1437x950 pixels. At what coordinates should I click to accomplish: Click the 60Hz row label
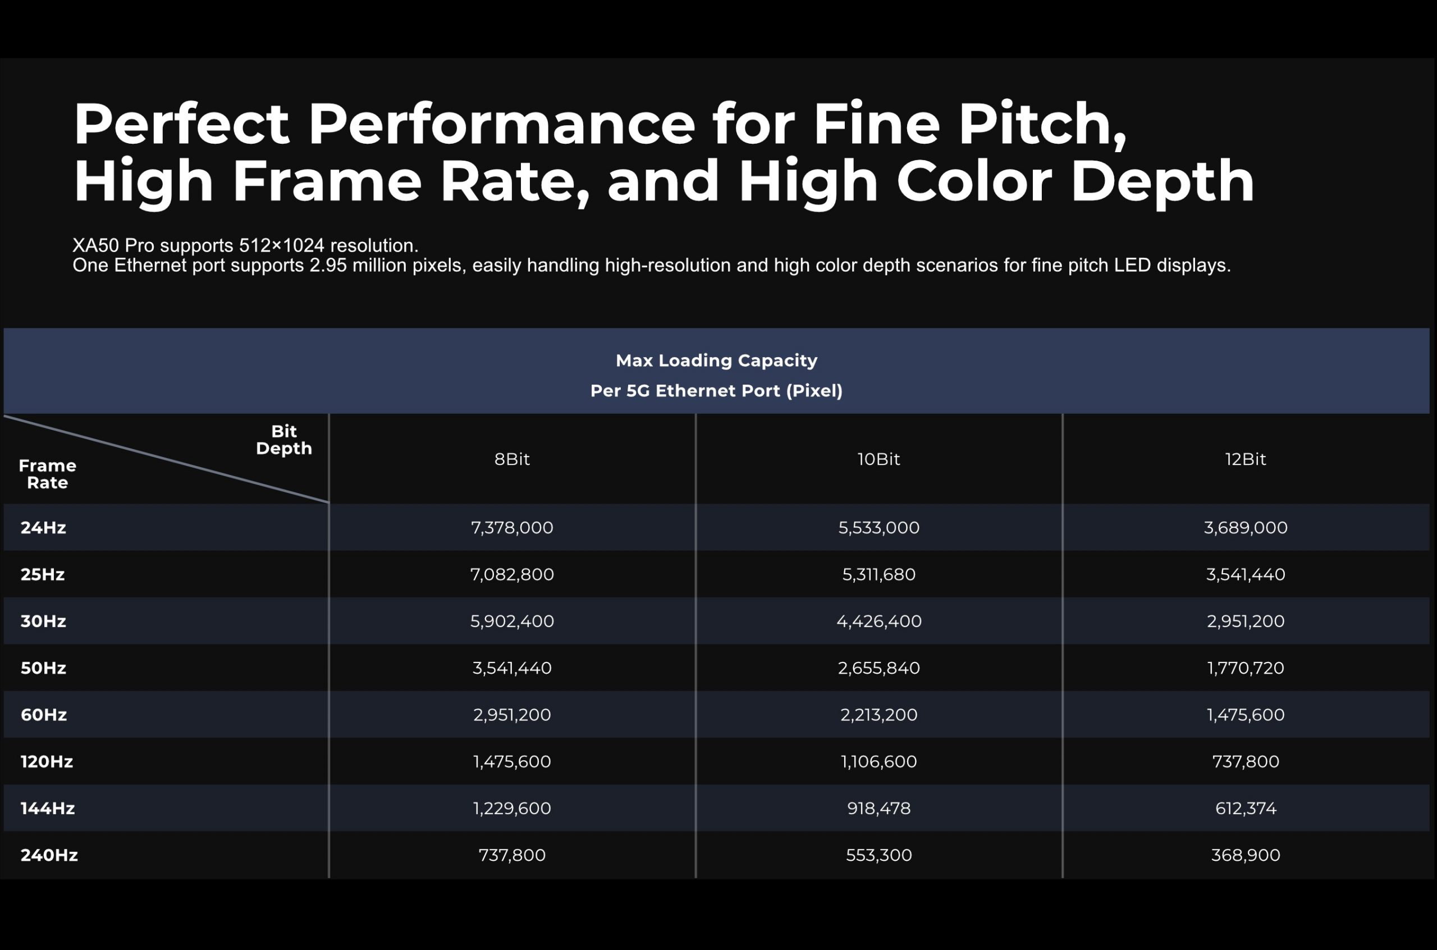tap(44, 715)
